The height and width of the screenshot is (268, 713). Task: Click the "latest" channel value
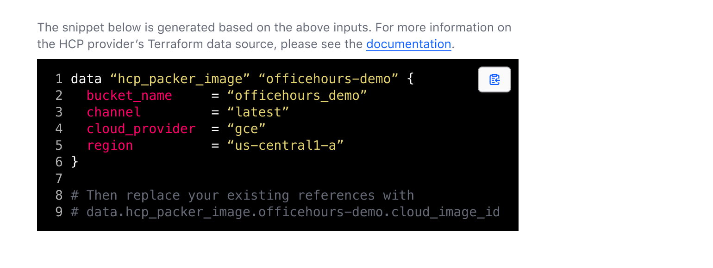pyautogui.click(x=258, y=112)
